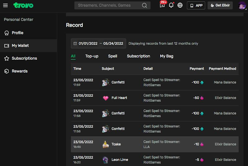Open the user avatar menu
The width and height of the screenshot is (248, 166).
pyautogui.click(x=242, y=5)
